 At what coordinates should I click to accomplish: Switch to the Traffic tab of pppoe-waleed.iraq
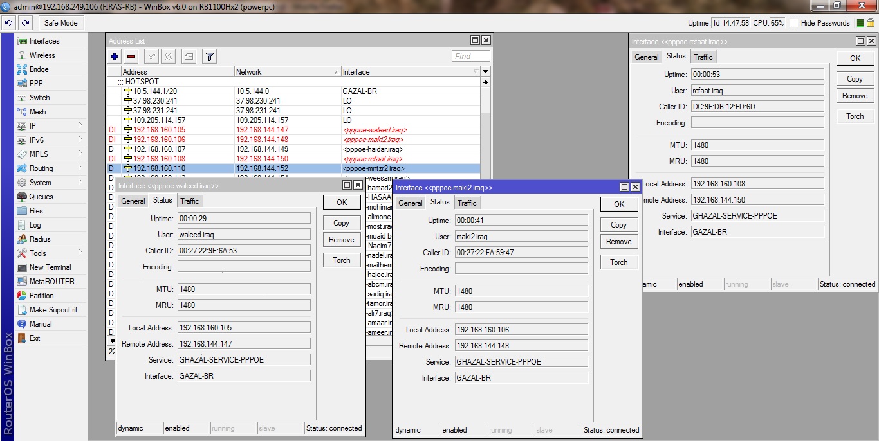[189, 201]
